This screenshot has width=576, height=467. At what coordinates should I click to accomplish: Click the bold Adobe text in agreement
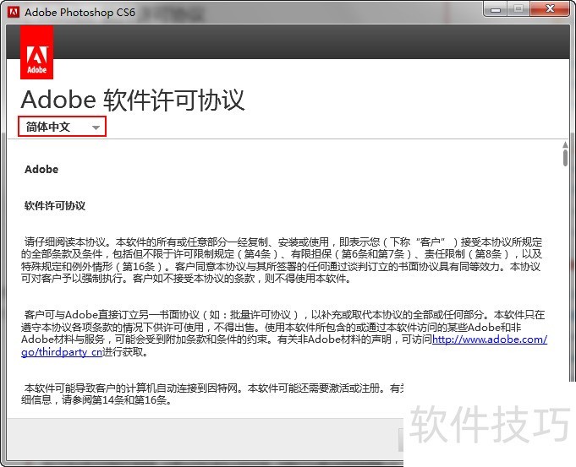pos(41,170)
